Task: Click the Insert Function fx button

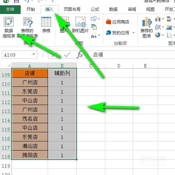Action: coord(80,55)
